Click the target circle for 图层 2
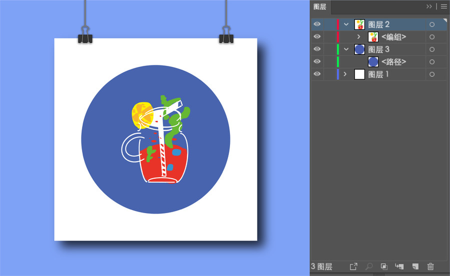This screenshot has height=276, width=450. pyautogui.click(x=432, y=24)
